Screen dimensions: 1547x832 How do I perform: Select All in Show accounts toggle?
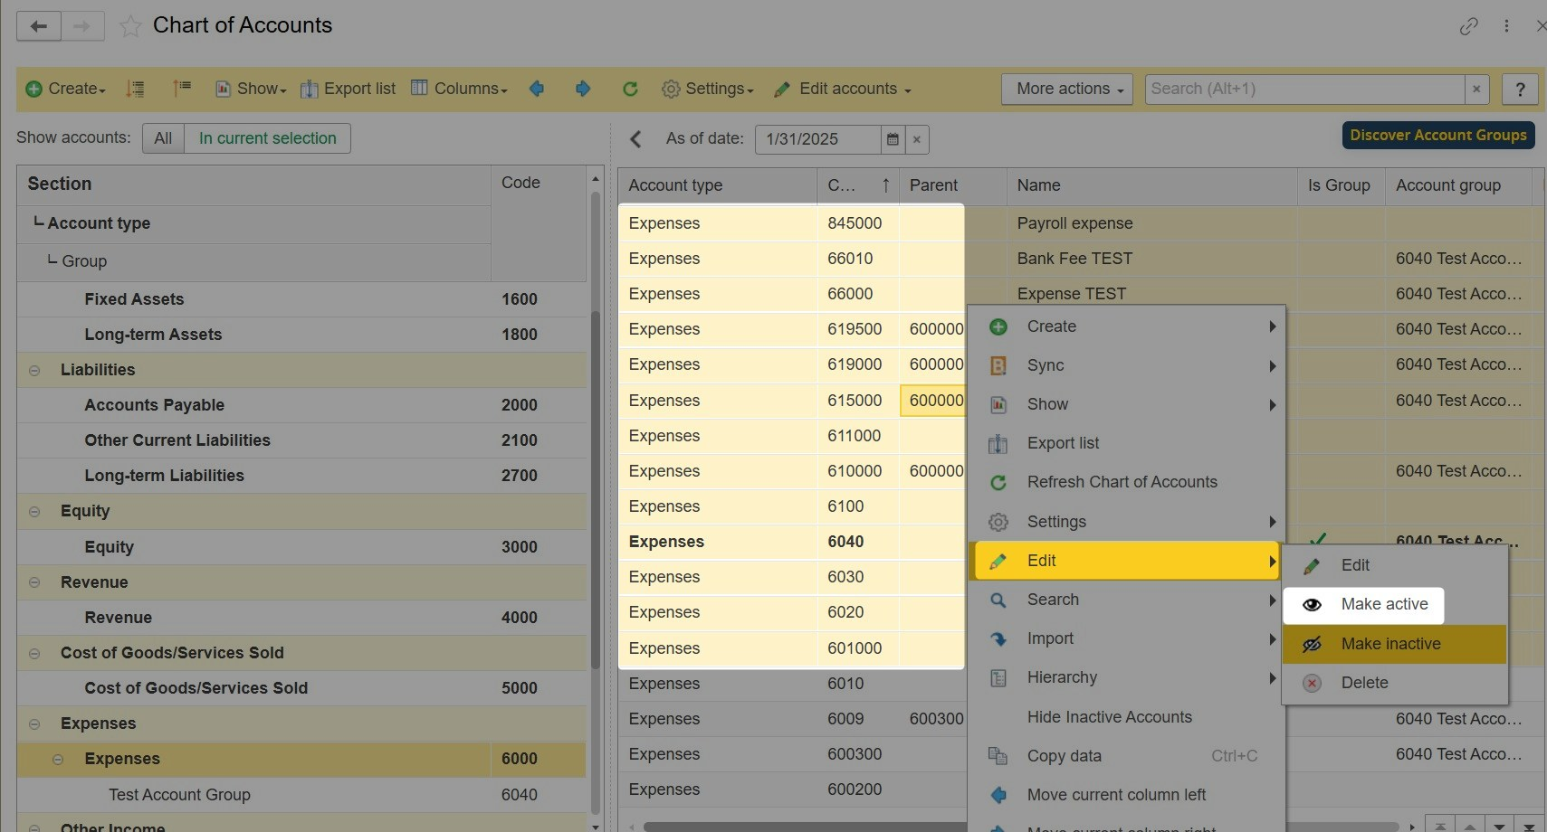pyautogui.click(x=163, y=138)
